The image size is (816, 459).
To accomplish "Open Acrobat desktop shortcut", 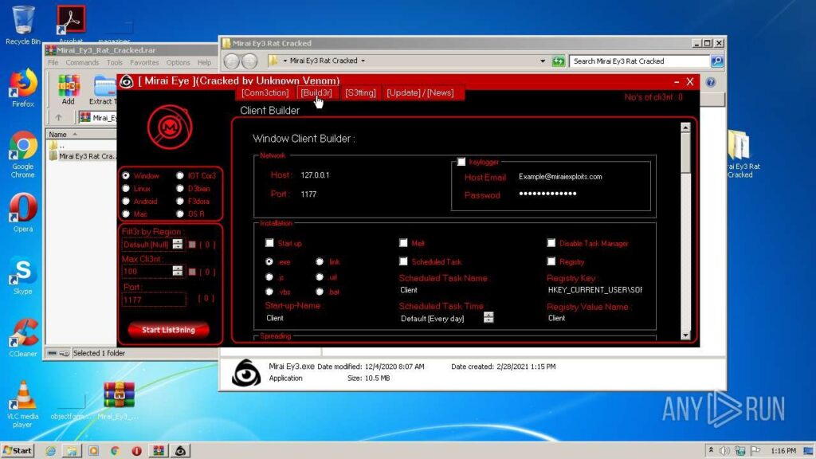I will pyautogui.click(x=71, y=23).
